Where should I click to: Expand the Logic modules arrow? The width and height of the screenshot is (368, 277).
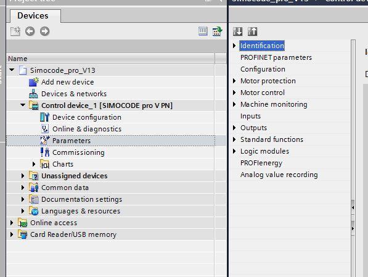point(234,151)
